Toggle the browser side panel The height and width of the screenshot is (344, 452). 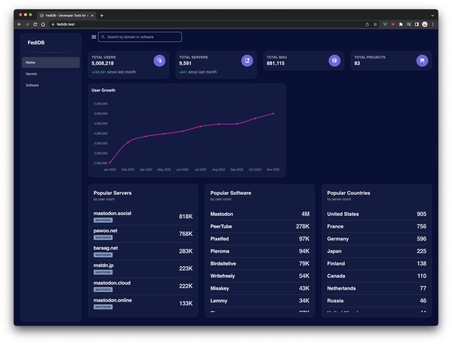417,24
